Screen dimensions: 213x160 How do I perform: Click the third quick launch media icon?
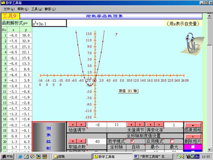[x=32, y=157]
